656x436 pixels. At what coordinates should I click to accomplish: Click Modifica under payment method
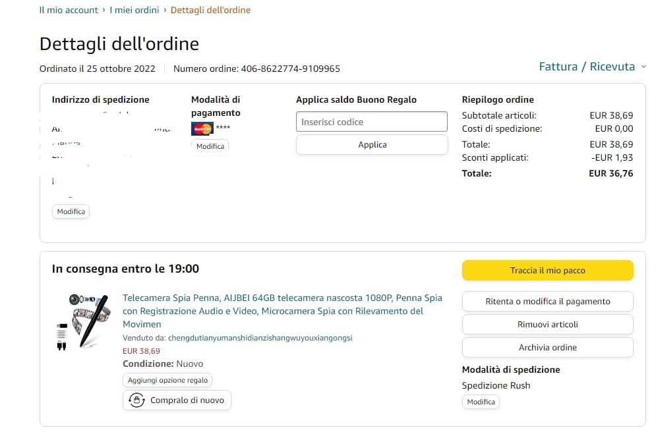(x=210, y=146)
